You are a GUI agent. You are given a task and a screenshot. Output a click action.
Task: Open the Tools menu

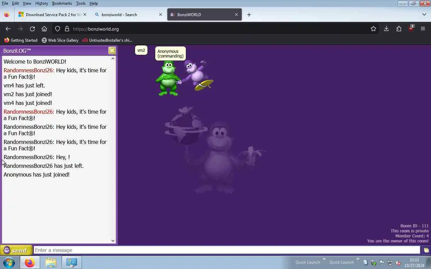(x=81, y=3)
